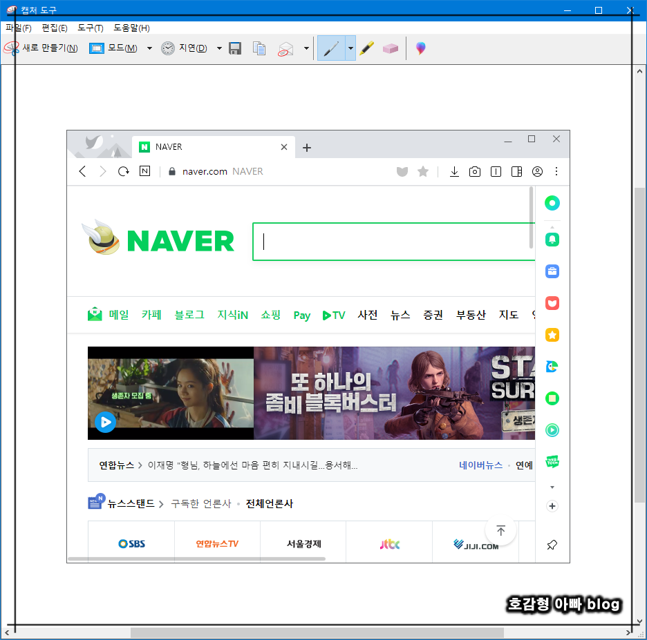Open the 쇼핑 link
Screen dimensions: 647x640
tap(271, 315)
